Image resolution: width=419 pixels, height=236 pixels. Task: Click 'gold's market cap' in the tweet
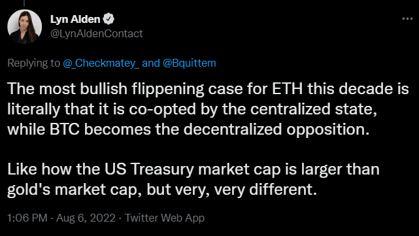75,190
